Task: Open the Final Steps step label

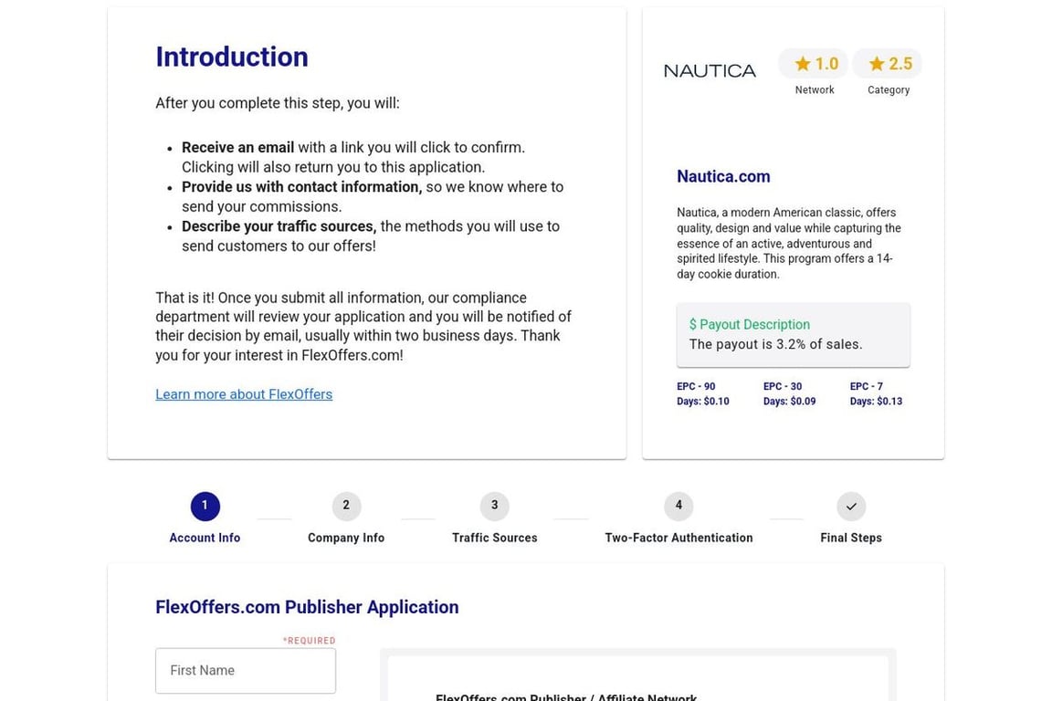Action: pyautogui.click(x=851, y=538)
